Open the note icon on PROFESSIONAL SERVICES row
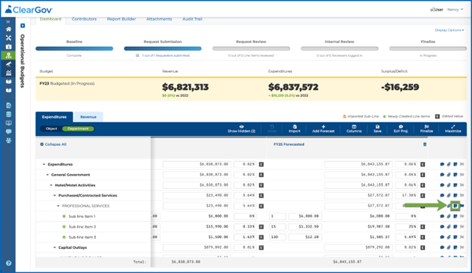The height and width of the screenshot is (273, 472). (x=455, y=206)
